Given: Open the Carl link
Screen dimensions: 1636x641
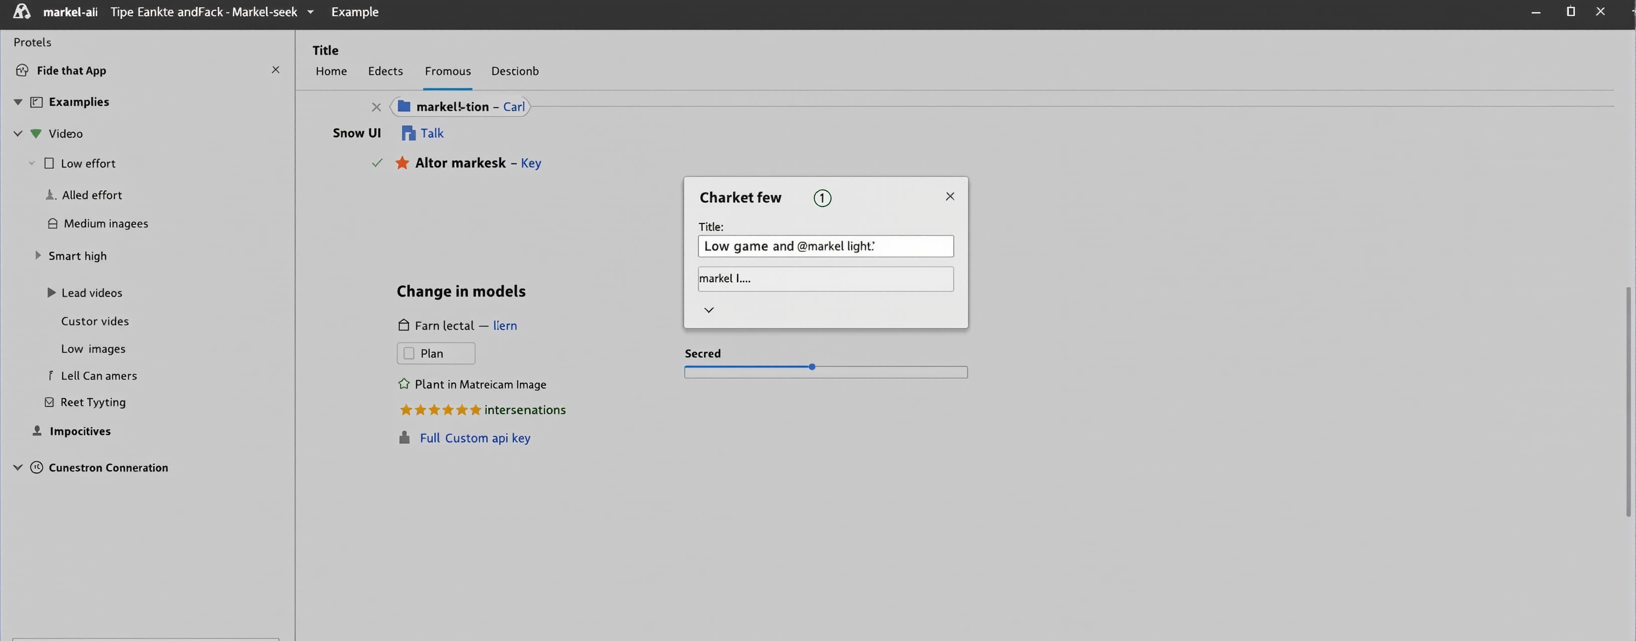Looking at the screenshot, I should (514, 107).
